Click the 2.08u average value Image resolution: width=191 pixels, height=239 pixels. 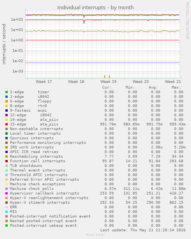157,147
